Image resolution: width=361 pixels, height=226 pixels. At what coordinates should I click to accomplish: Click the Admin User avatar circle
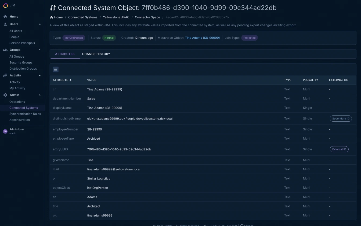5,131
